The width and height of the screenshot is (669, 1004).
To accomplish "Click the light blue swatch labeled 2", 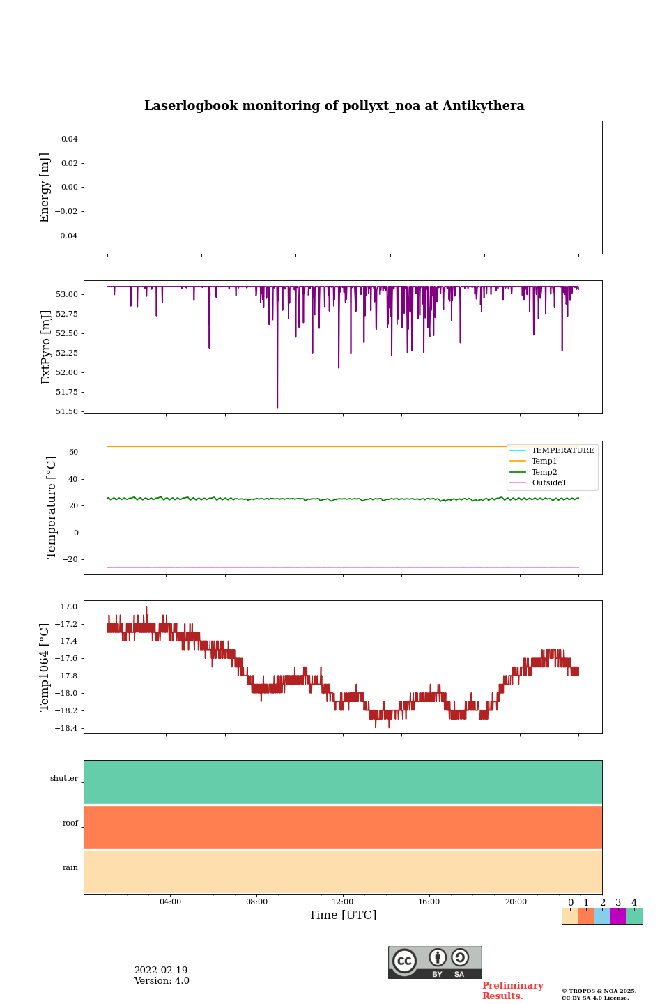I will [x=602, y=916].
